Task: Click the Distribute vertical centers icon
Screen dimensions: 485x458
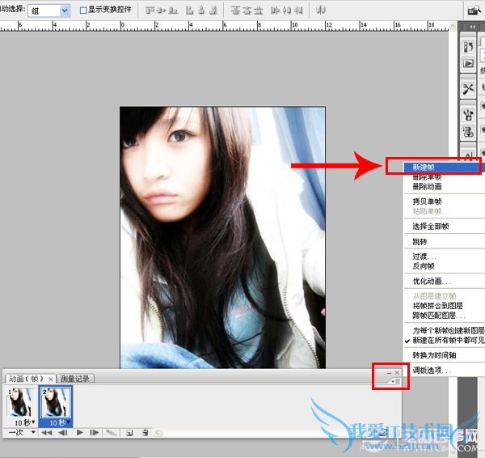Action: [247, 11]
